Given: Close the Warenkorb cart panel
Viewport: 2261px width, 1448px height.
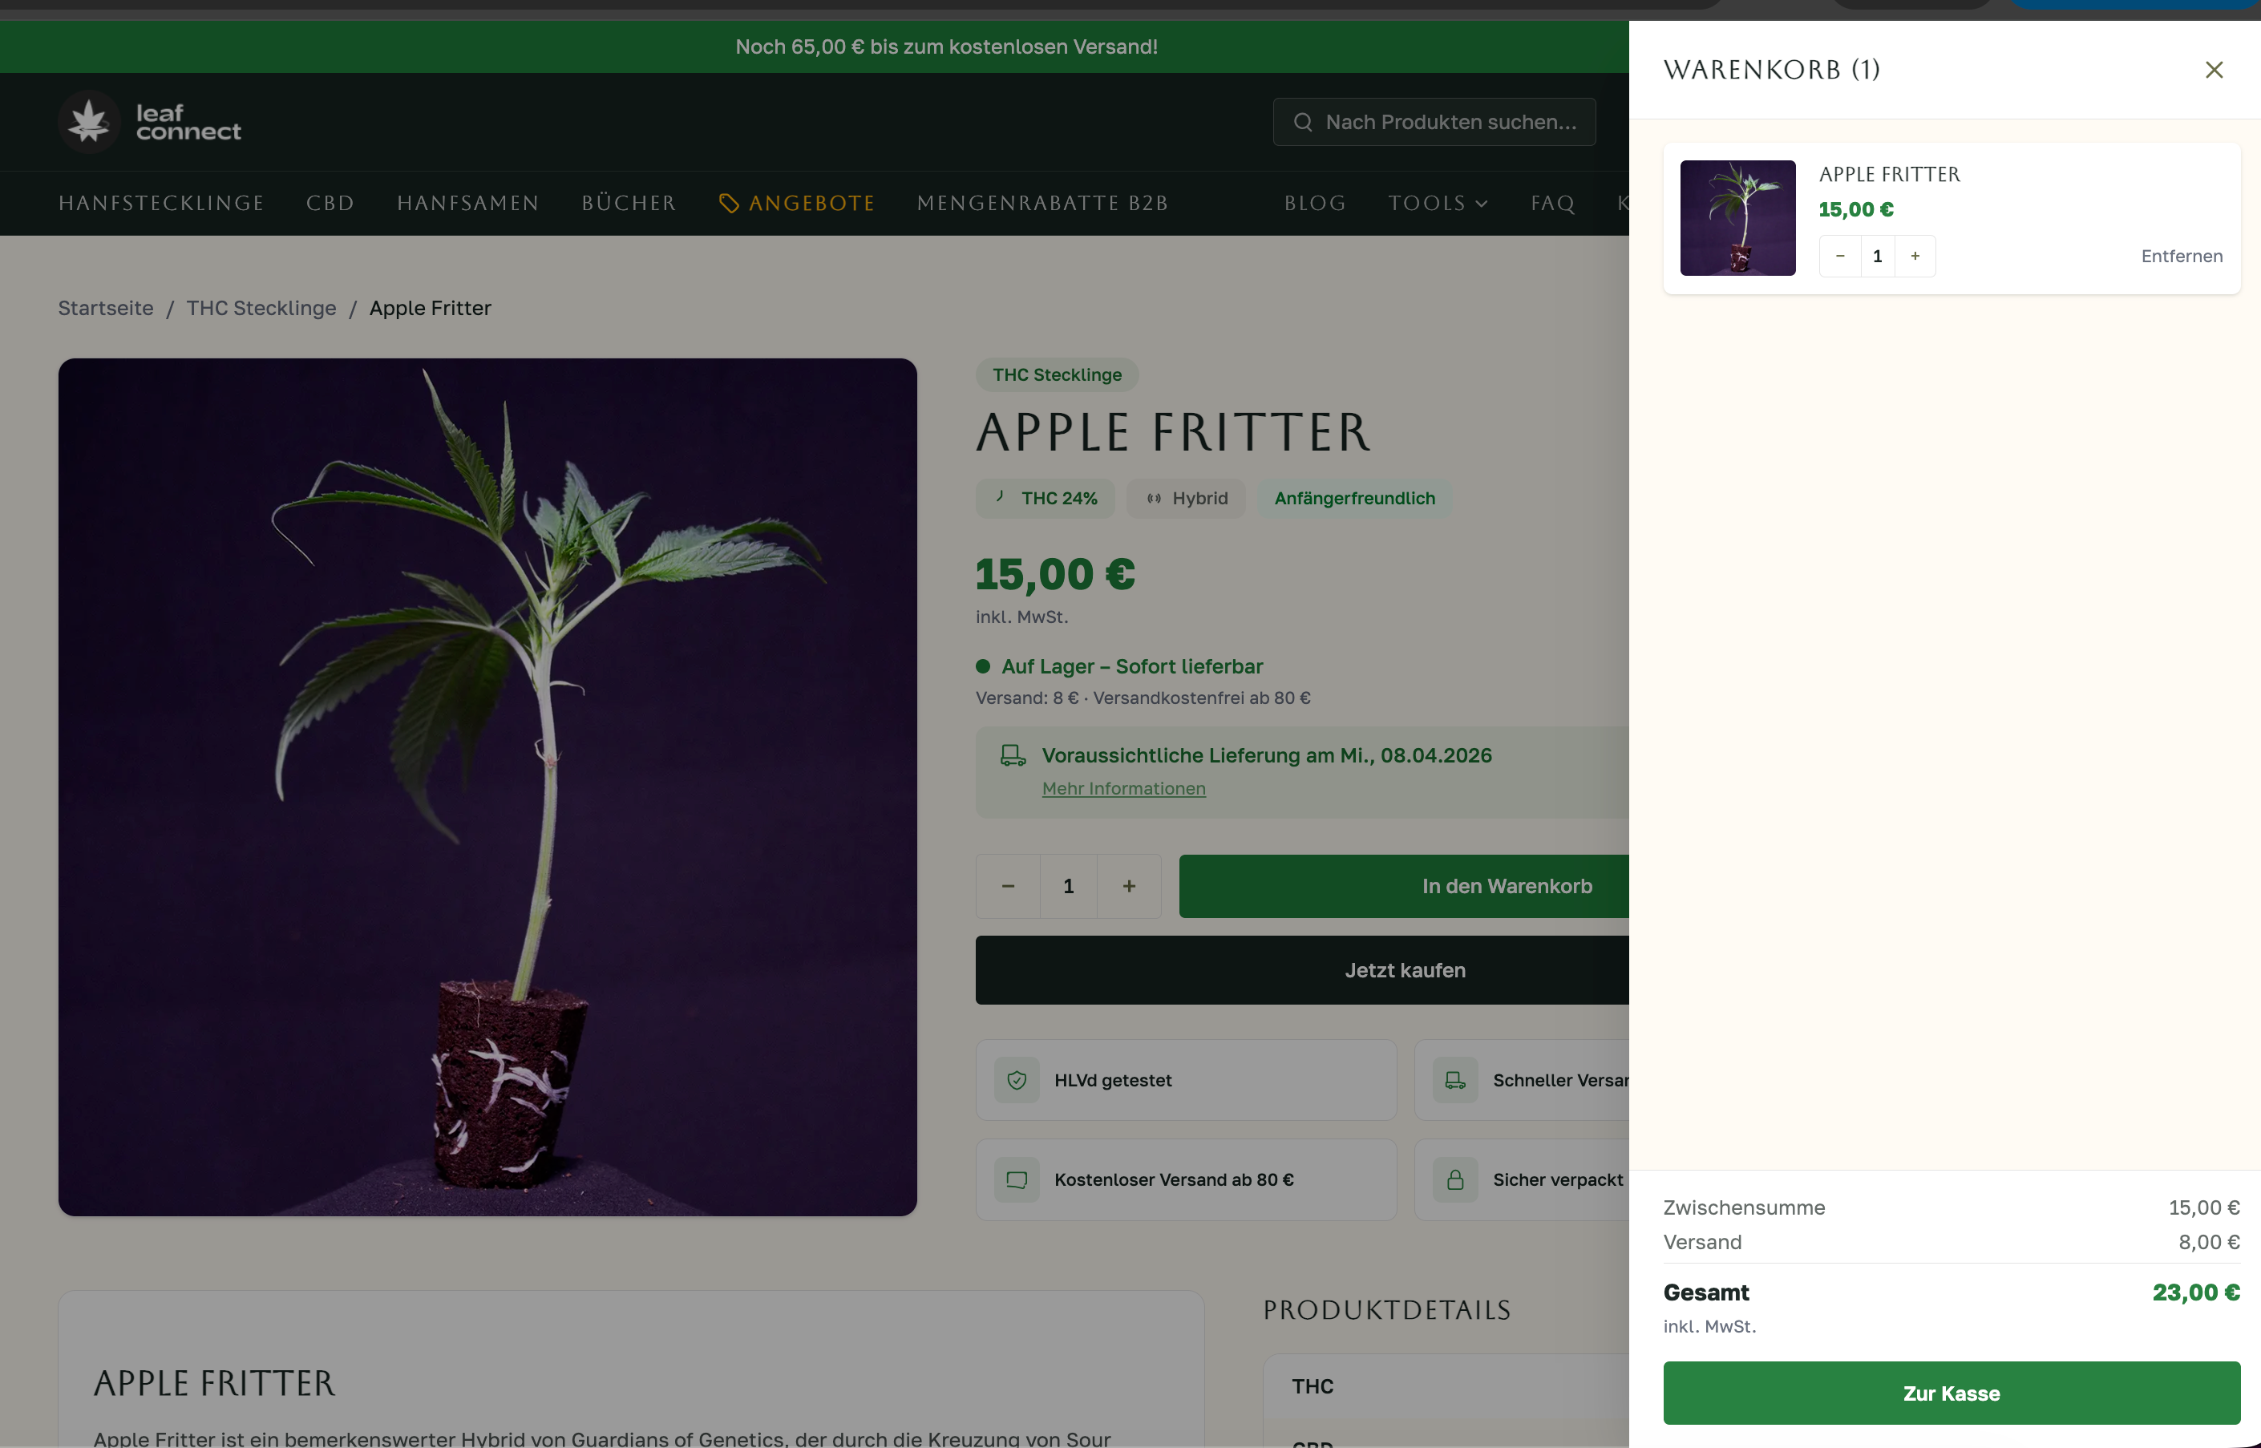Looking at the screenshot, I should click(x=2213, y=70).
